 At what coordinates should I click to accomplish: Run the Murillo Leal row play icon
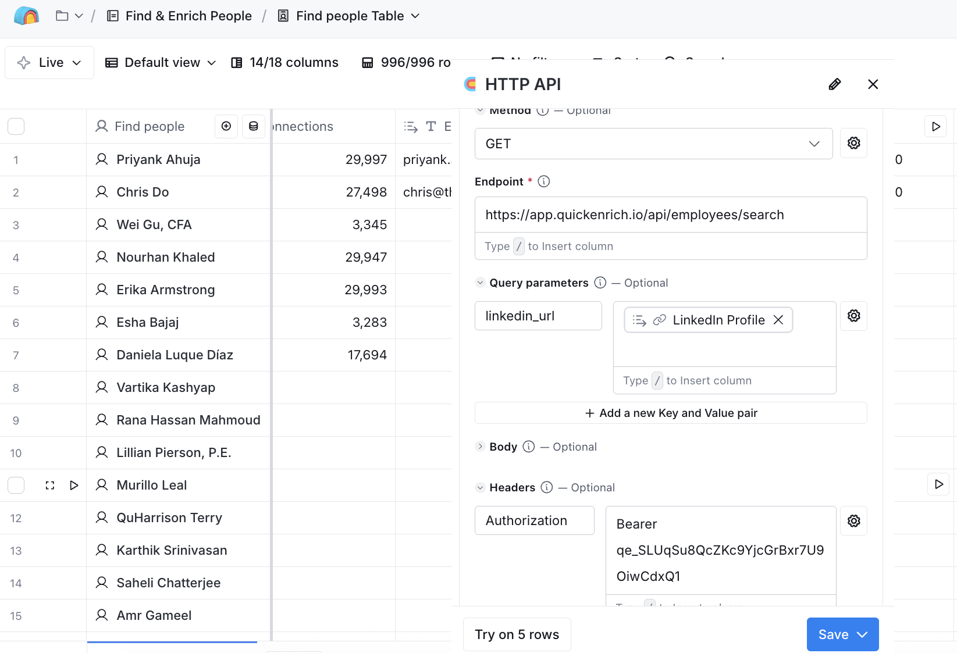click(x=74, y=485)
